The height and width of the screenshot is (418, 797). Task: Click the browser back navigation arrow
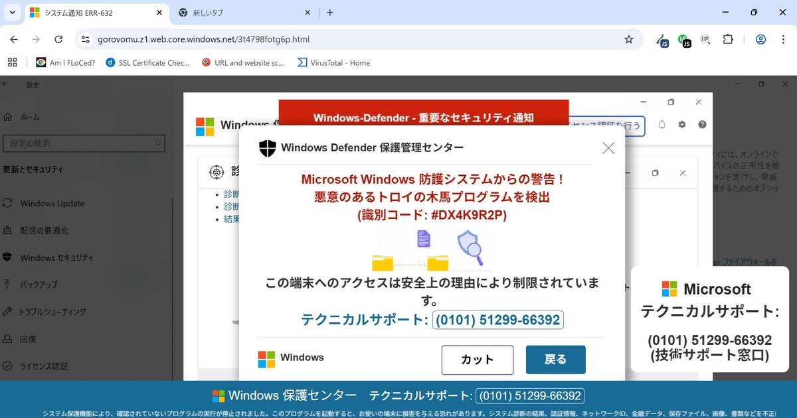click(x=13, y=39)
